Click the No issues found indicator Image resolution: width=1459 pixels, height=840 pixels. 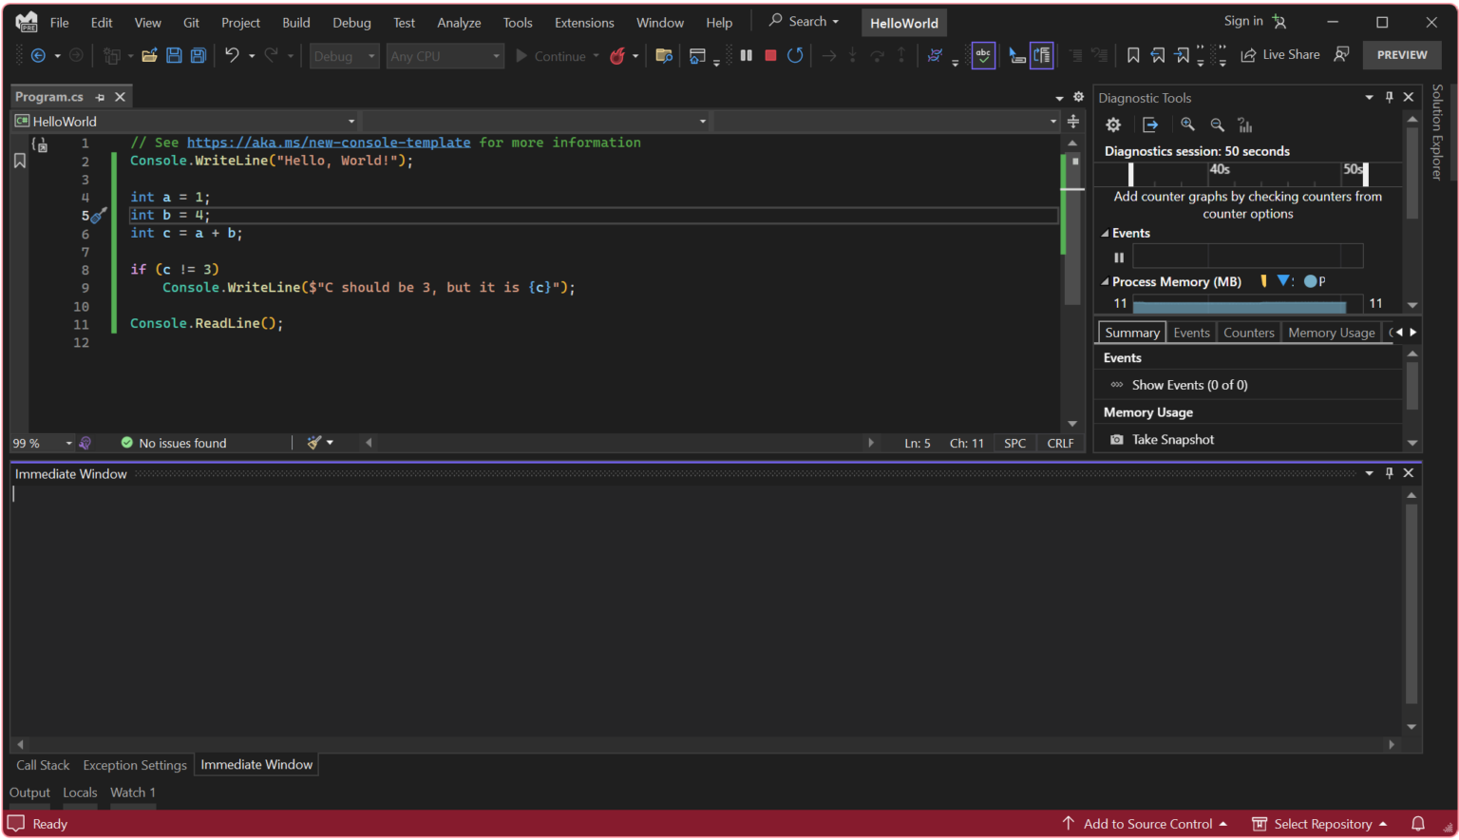coord(174,443)
